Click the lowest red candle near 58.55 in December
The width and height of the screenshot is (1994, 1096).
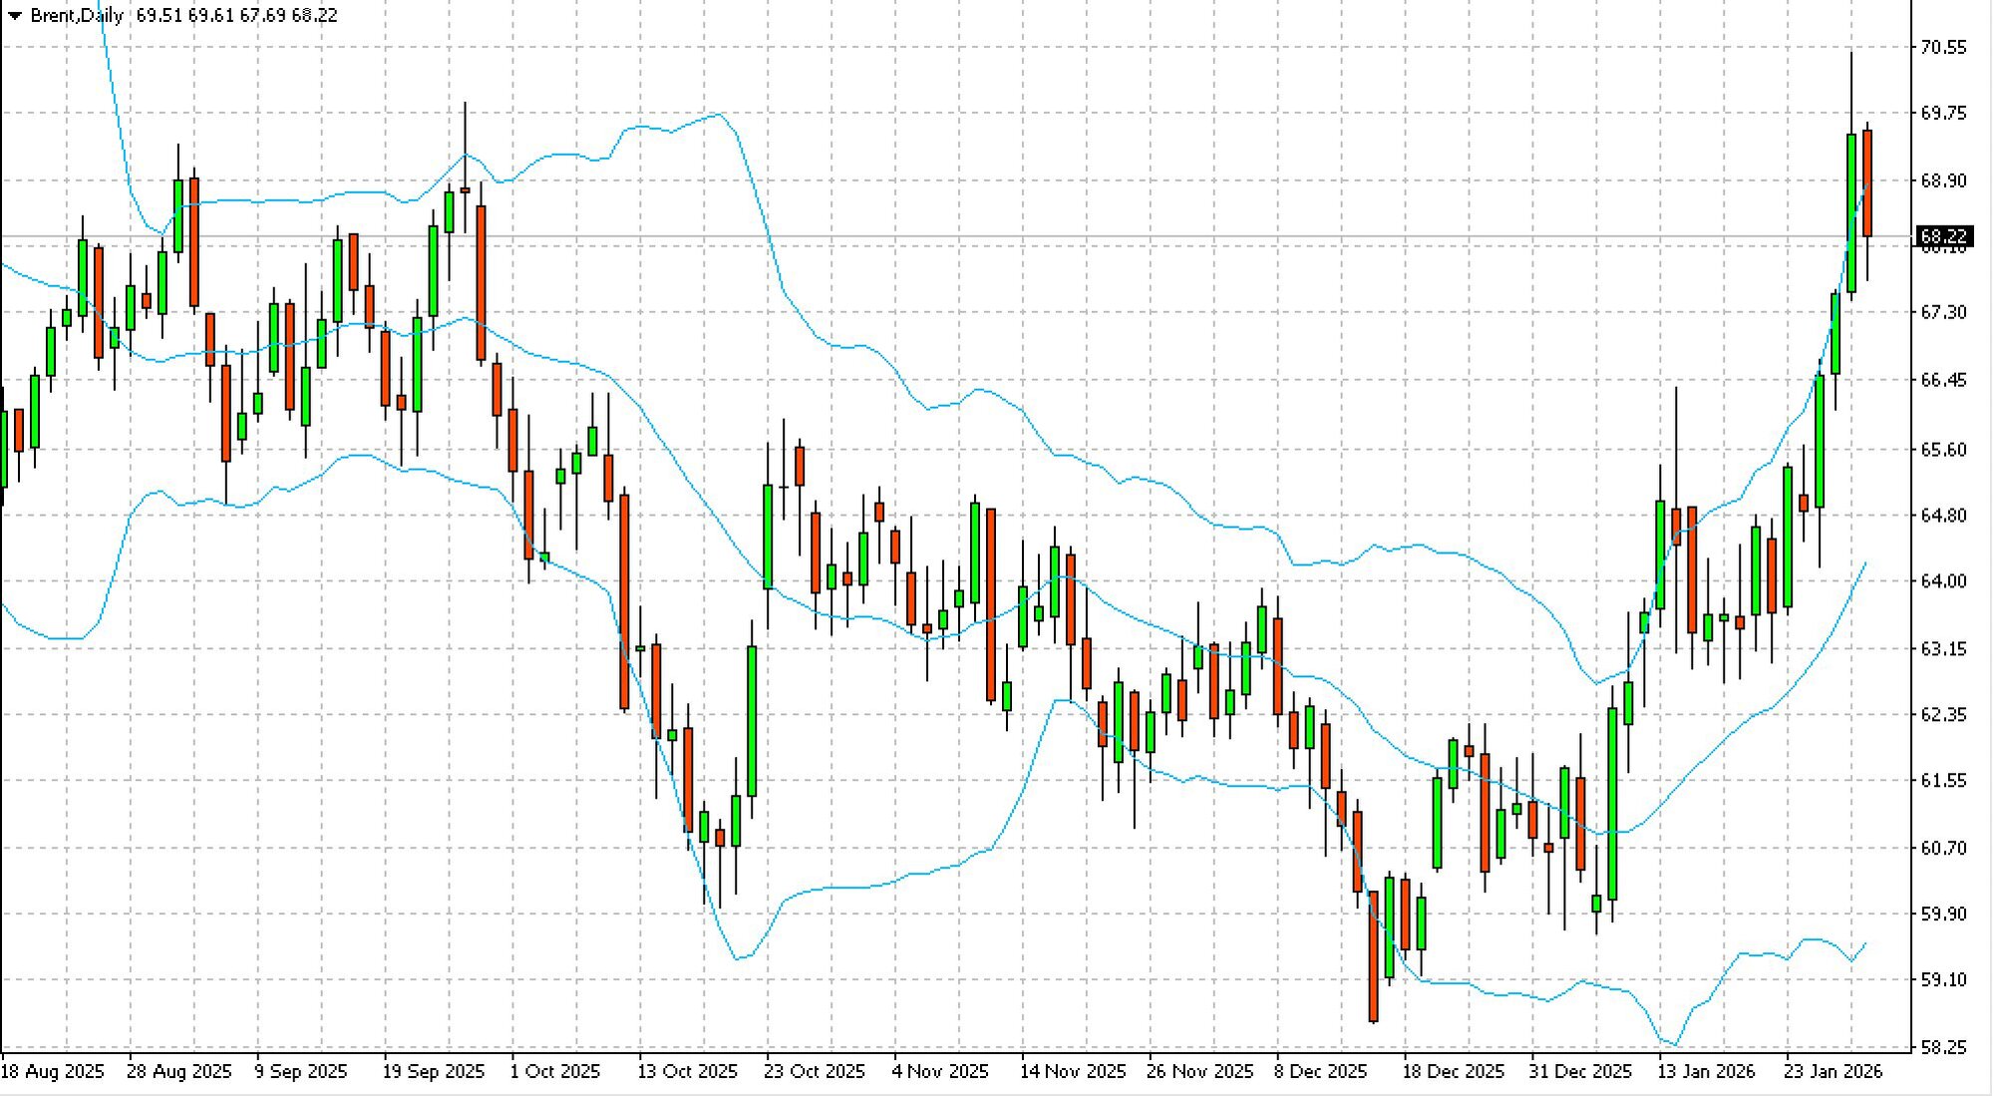pyautogui.click(x=1374, y=955)
